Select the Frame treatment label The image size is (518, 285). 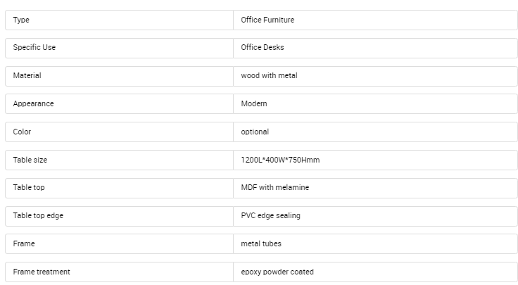(42, 272)
